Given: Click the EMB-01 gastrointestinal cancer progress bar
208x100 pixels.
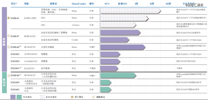Looking at the screenshot, I should 131,11.
